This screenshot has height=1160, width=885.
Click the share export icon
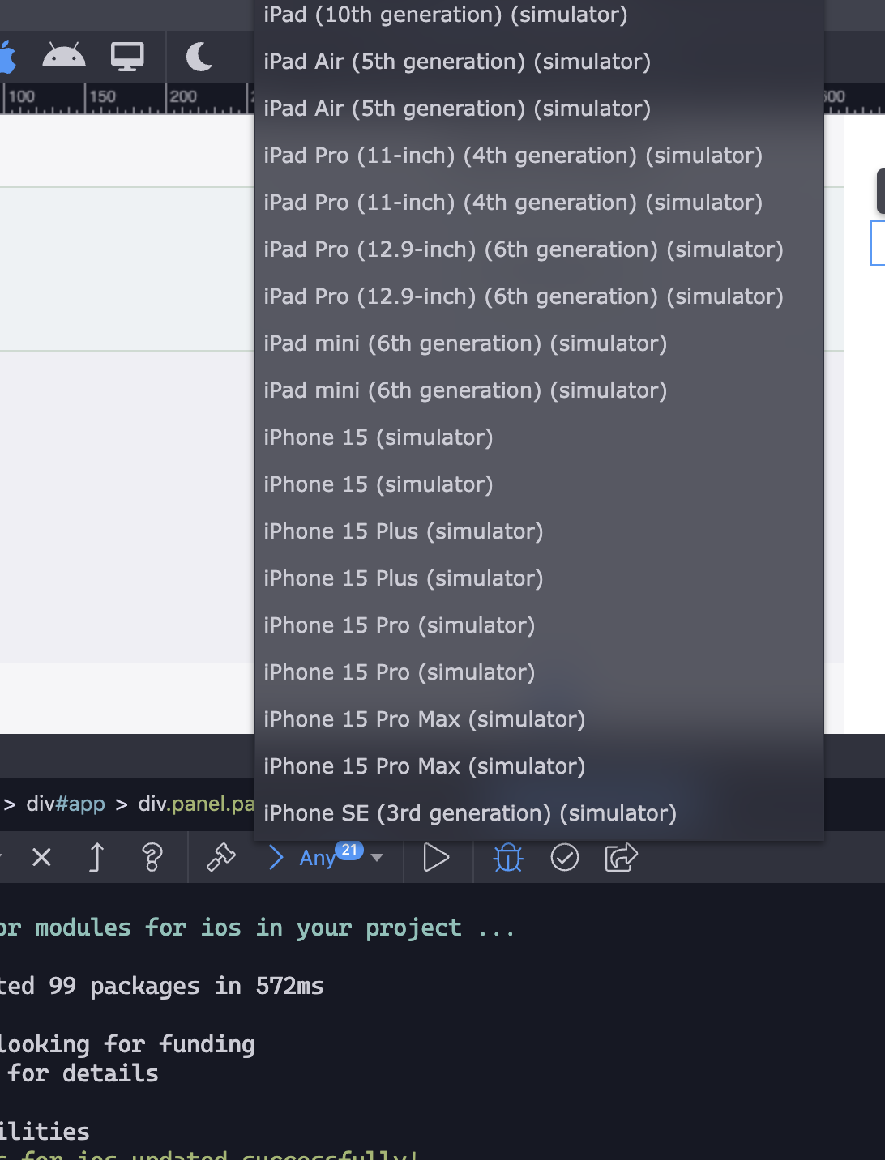click(x=622, y=857)
